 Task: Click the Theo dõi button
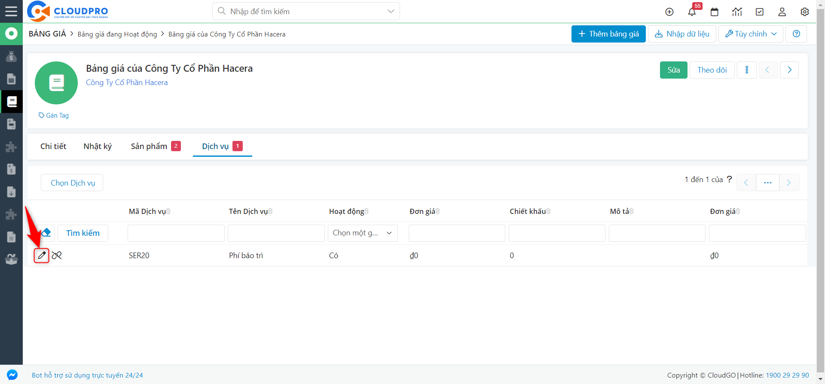712,70
